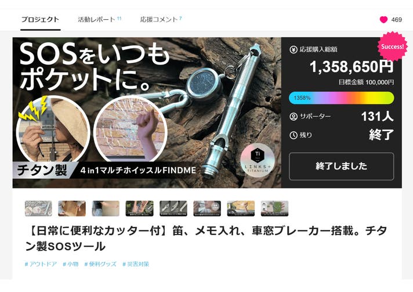Open the #小物 hashtag link
Screen dimensions: 413x292
[x=71, y=264]
